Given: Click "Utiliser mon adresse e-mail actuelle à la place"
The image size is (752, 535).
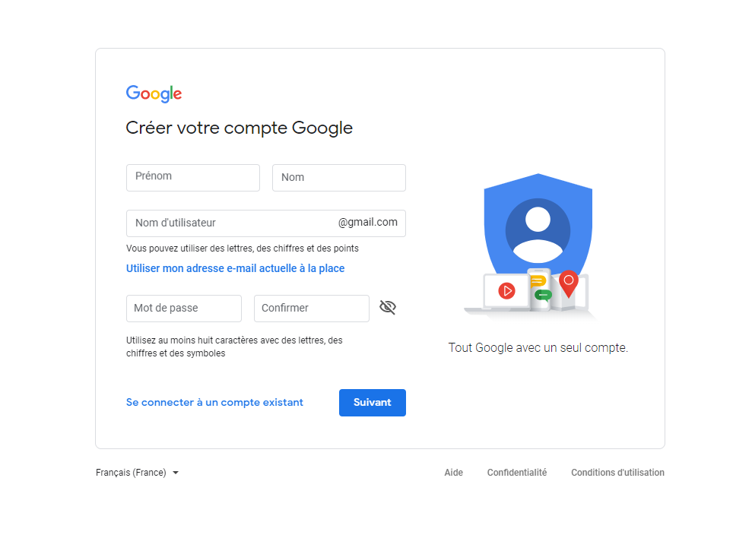Looking at the screenshot, I should 235,268.
